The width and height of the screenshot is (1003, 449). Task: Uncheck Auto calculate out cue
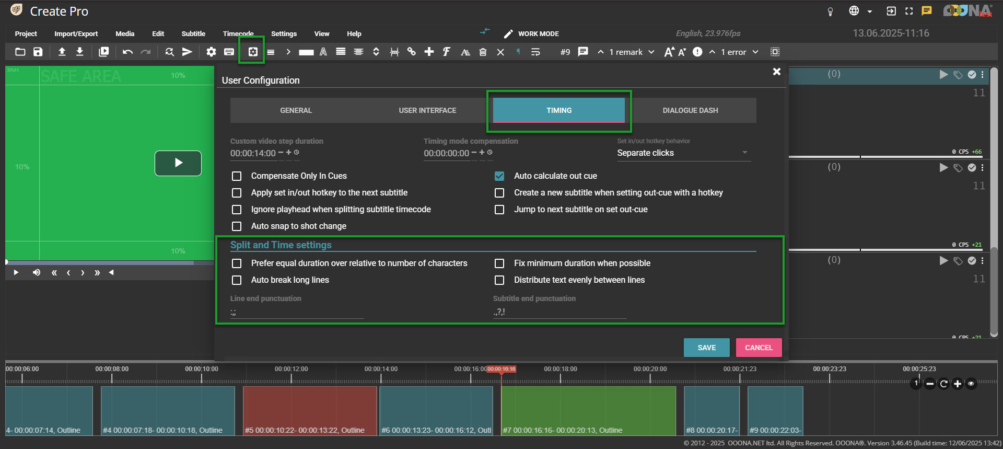pyautogui.click(x=499, y=176)
